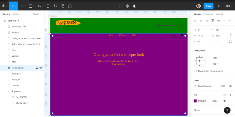The width and height of the screenshot is (235, 117).
Task: Open vertical constraint Top dropdown
Action: (216, 64)
